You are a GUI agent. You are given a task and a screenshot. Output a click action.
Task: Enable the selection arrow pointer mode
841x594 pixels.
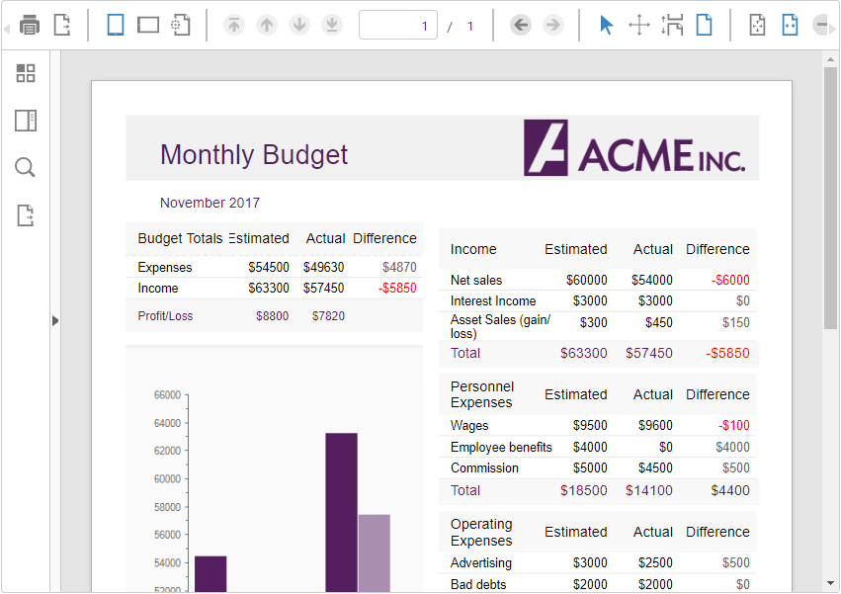(x=607, y=26)
